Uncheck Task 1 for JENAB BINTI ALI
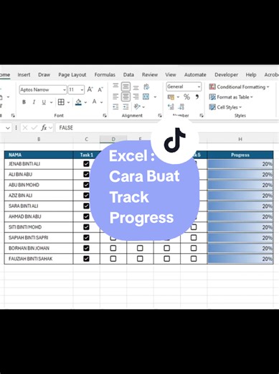 [86, 164]
